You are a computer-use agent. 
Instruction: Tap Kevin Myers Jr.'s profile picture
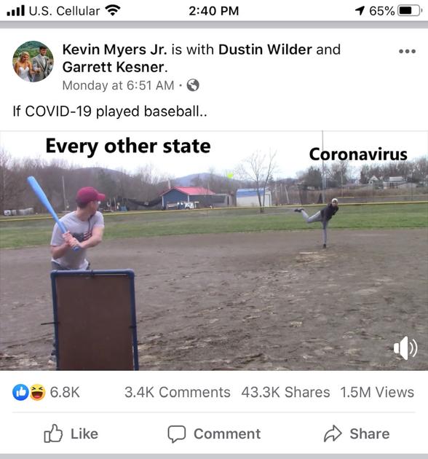33,61
